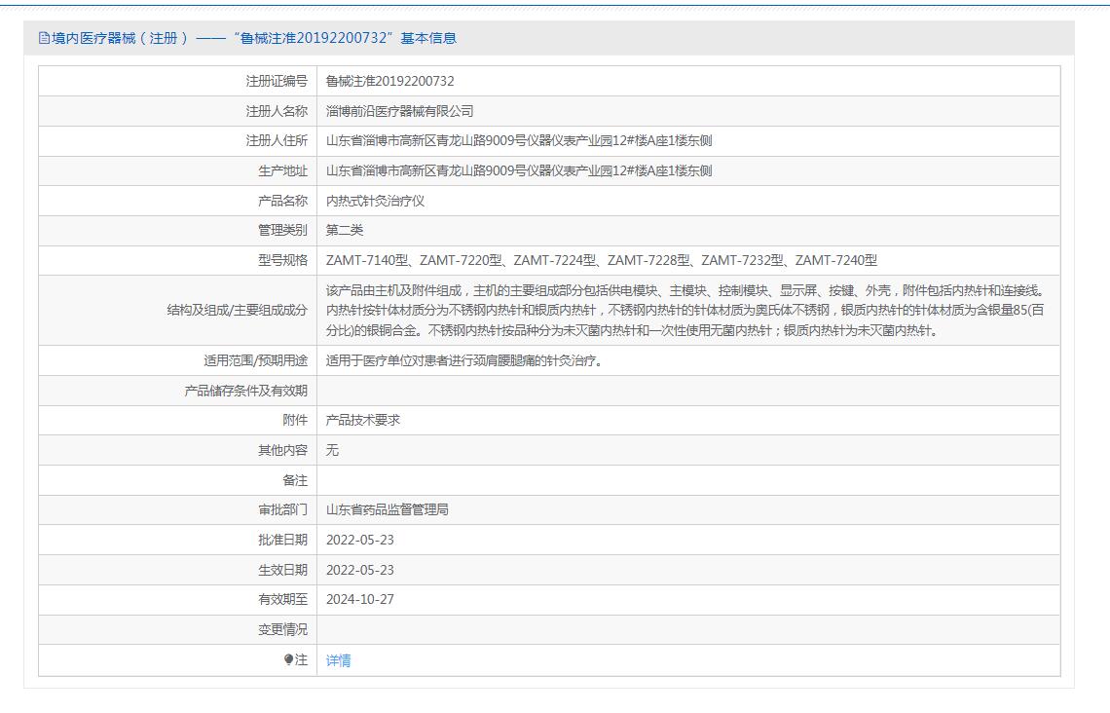Click the empty 变更情况 cell

click(x=688, y=629)
